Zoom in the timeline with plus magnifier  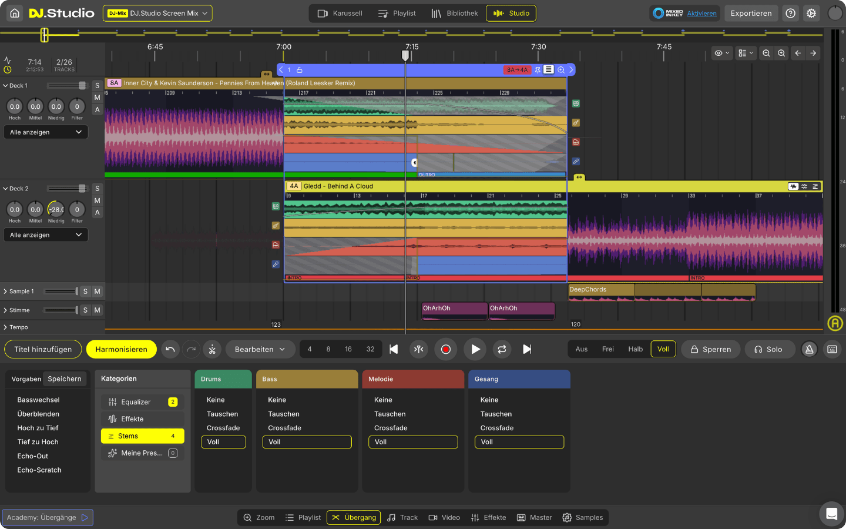click(781, 53)
